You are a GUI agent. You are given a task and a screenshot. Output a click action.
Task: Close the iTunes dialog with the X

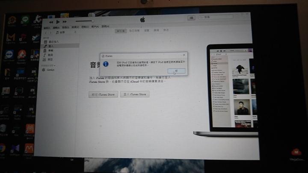coord(184,55)
